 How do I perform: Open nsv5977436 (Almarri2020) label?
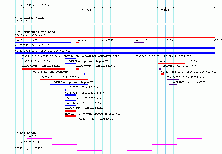[97, 119]
